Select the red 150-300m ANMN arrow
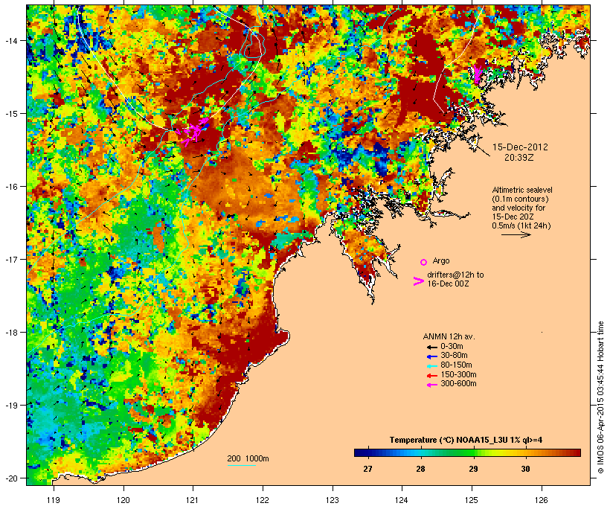 pos(432,375)
